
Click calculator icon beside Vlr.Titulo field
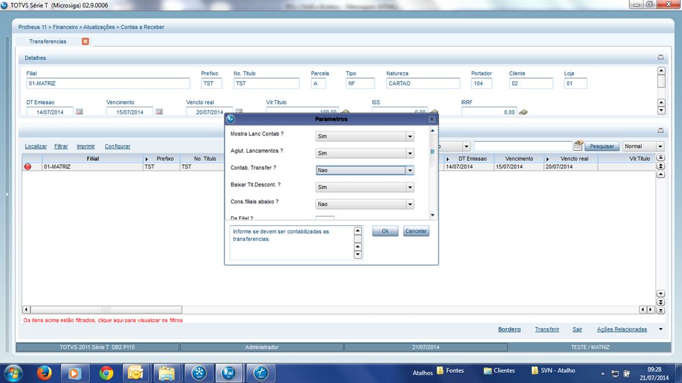346,112
